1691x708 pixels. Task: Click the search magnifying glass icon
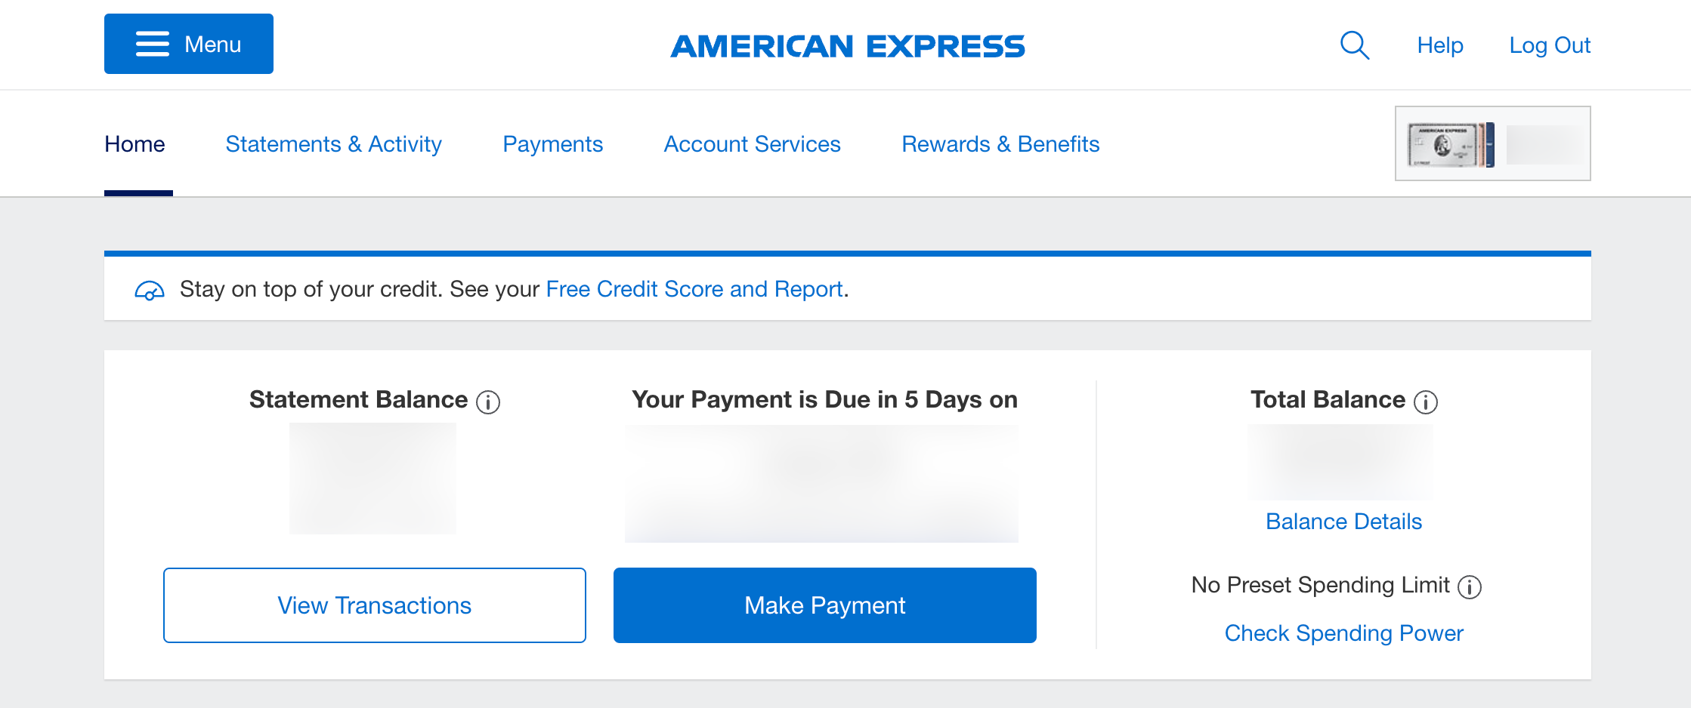(x=1355, y=45)
